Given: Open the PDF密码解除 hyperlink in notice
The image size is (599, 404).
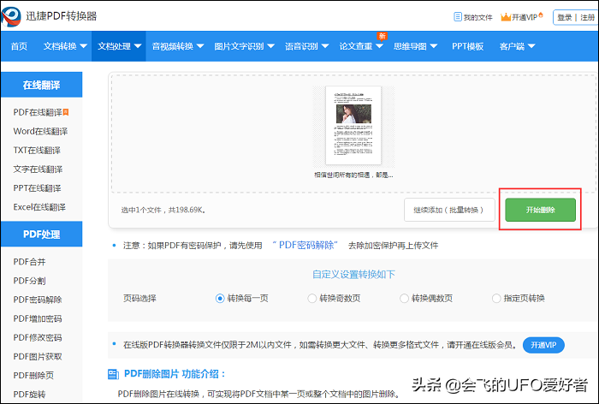Looking at the screenshot, I should click(305, 245).
